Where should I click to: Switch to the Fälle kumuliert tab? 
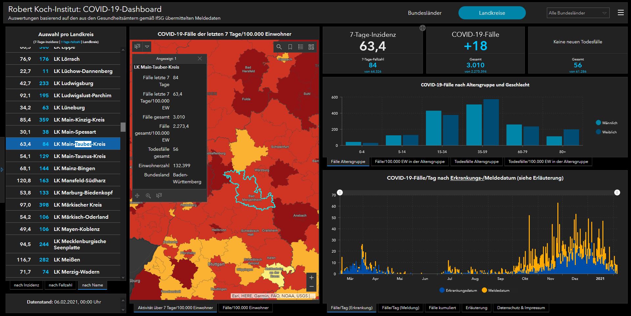click(x=442, y=308)
